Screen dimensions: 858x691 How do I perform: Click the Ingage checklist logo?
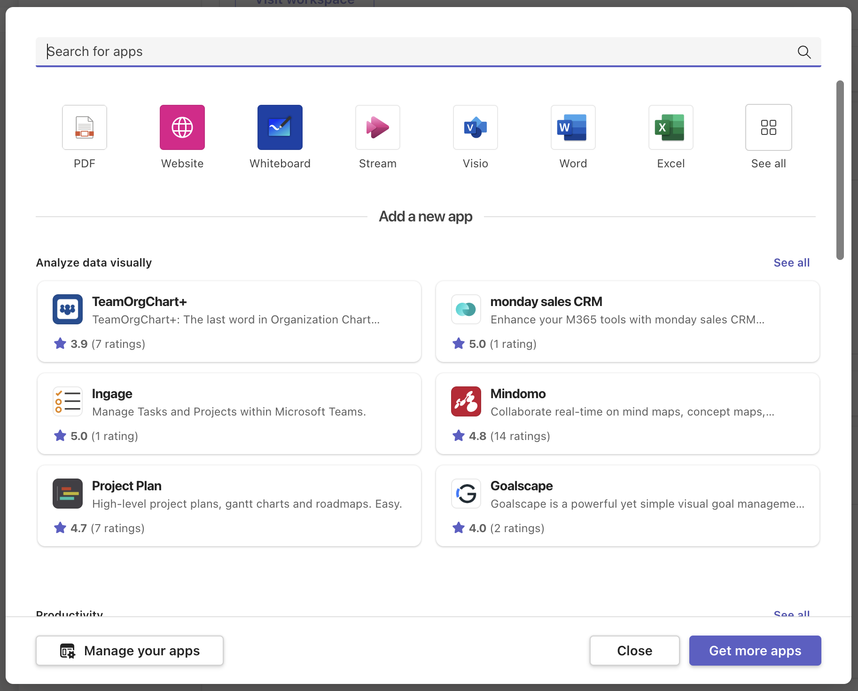[68, 401]
